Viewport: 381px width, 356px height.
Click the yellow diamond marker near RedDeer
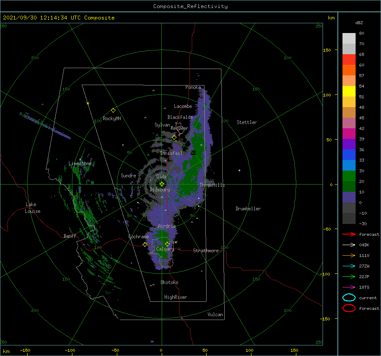(174, 138)
